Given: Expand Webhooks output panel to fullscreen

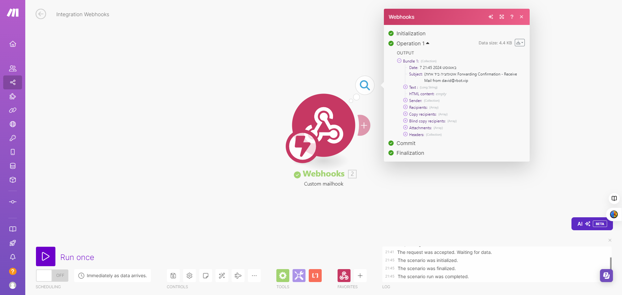Looking at the screenshot, I should pos(502,17).
